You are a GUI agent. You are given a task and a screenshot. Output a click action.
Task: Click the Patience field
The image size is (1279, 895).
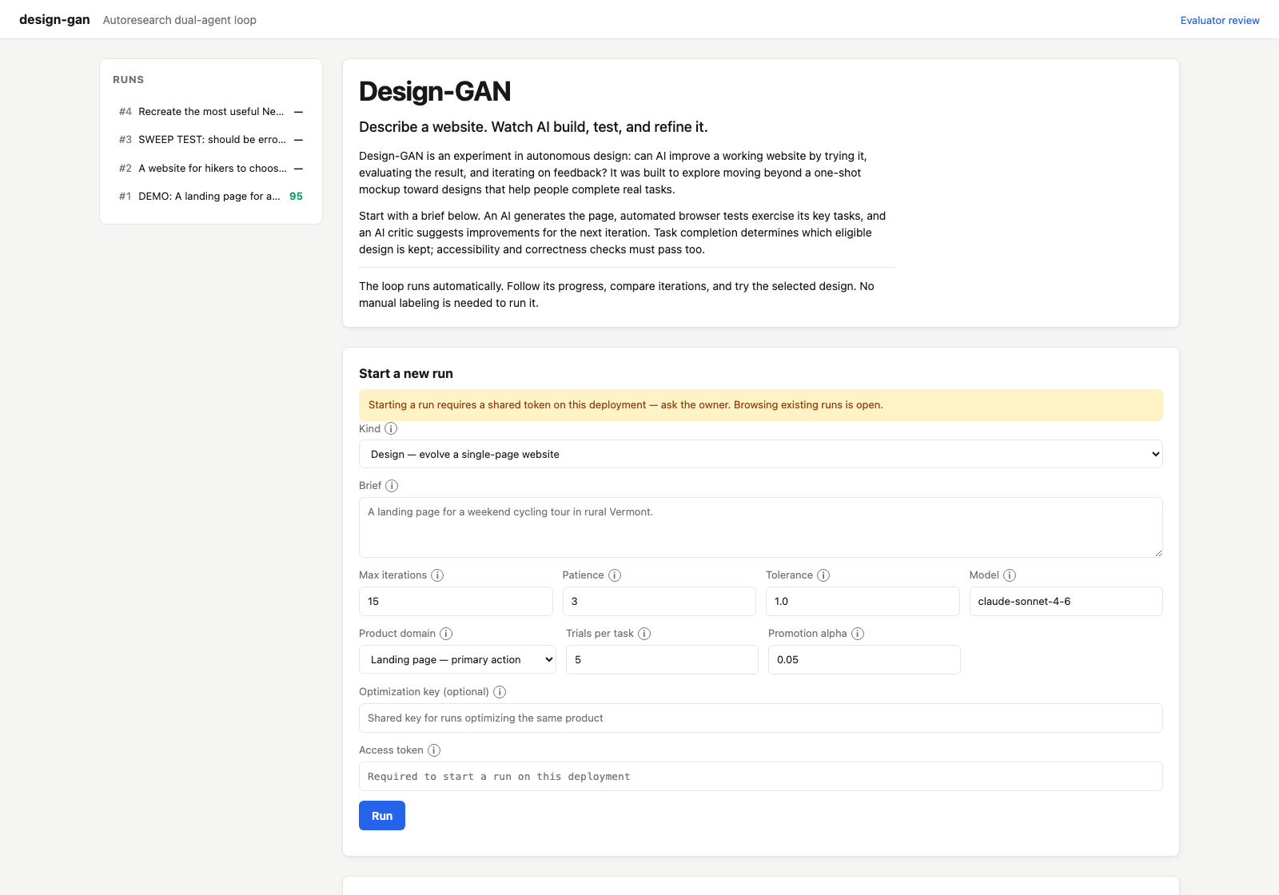coord(659,601)
